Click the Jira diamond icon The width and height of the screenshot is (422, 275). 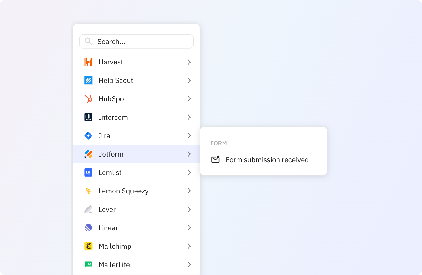88,136
